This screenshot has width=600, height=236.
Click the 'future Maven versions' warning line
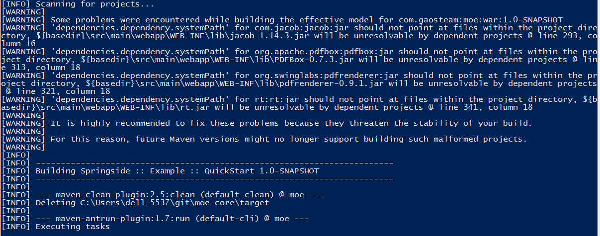(264, 139)
